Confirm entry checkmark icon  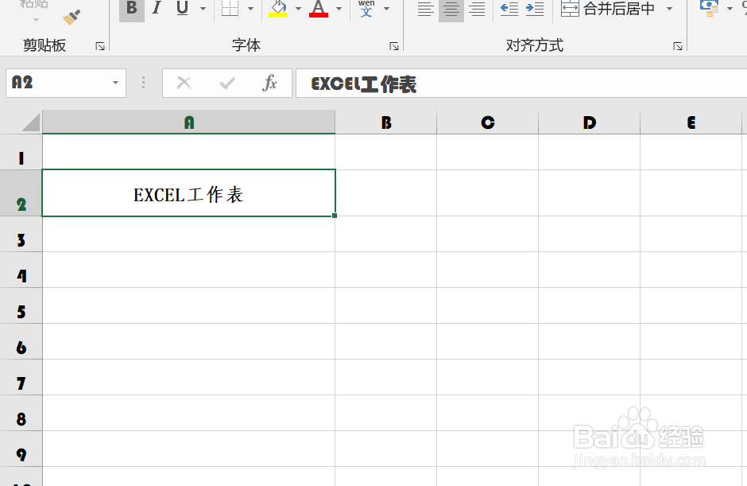coord(227,84)
